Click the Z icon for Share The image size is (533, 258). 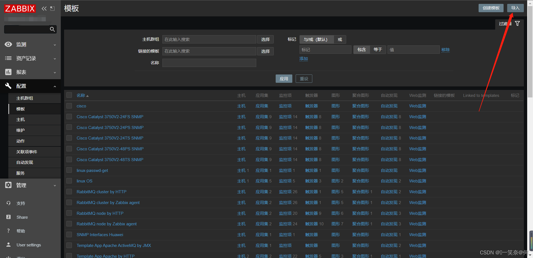click(x=8, y=217)
